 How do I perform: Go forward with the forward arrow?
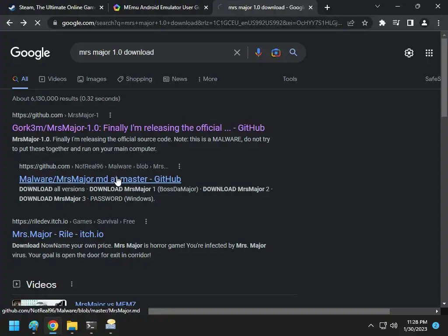[x=24, y=23]
